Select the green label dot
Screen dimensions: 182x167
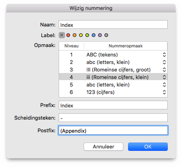(87, 35)
